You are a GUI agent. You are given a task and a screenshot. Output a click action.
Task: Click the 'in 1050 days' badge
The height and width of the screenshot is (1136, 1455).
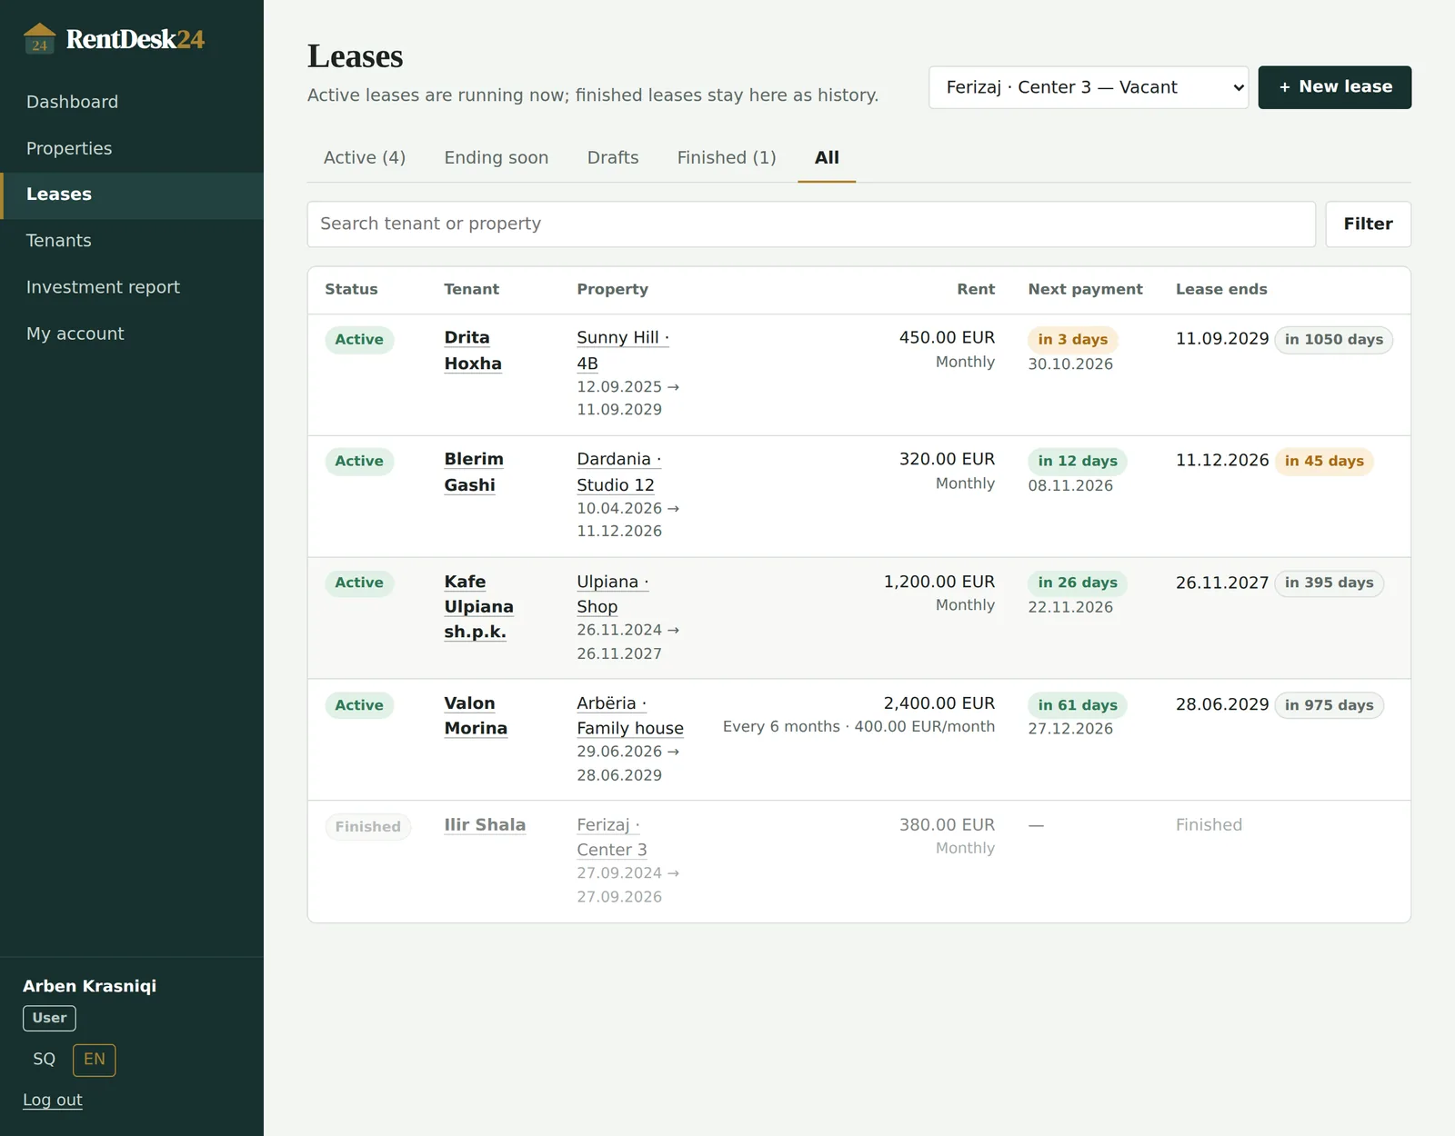[1333, 340]
